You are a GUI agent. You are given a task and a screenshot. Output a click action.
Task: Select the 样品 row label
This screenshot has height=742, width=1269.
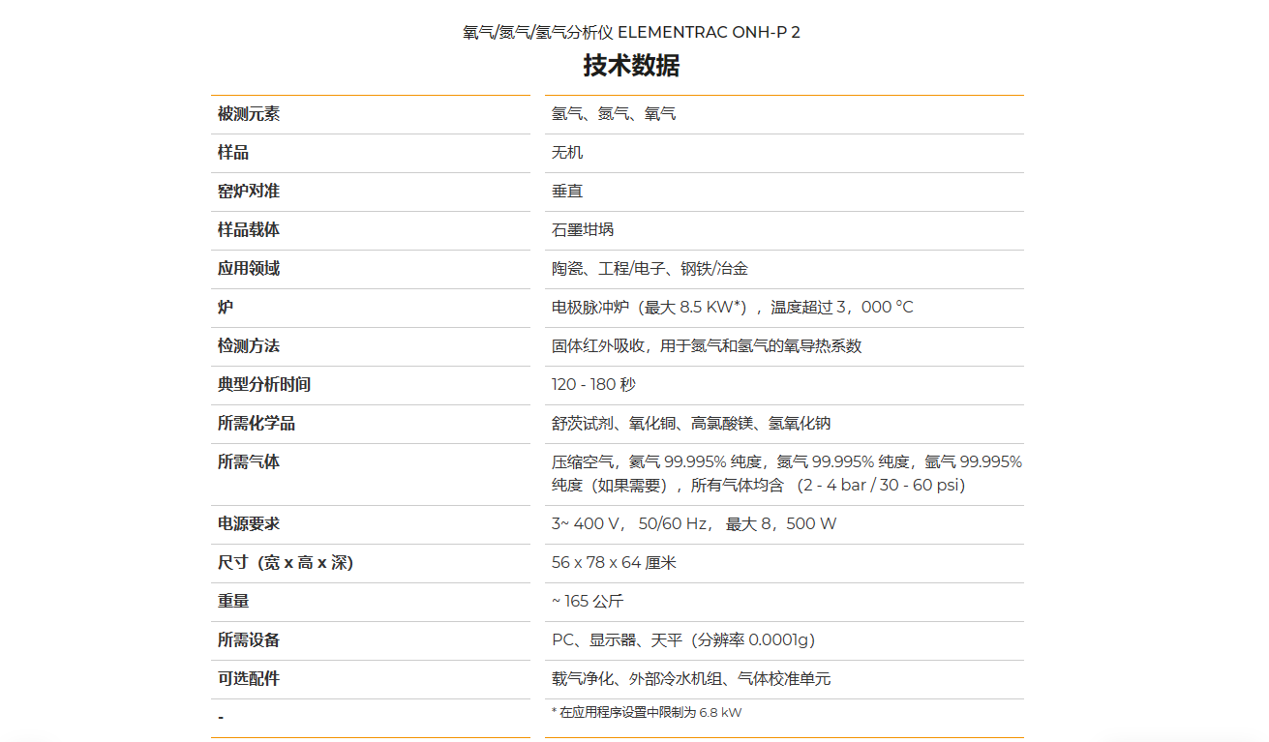pyautogui.click(x=233, y=153)
